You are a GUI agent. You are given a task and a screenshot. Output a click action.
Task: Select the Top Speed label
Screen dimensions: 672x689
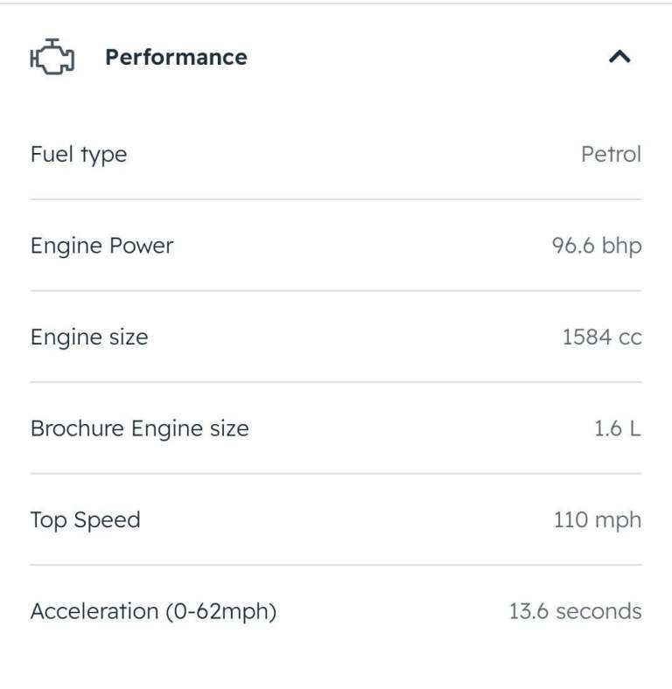click(x=85, y=520)
